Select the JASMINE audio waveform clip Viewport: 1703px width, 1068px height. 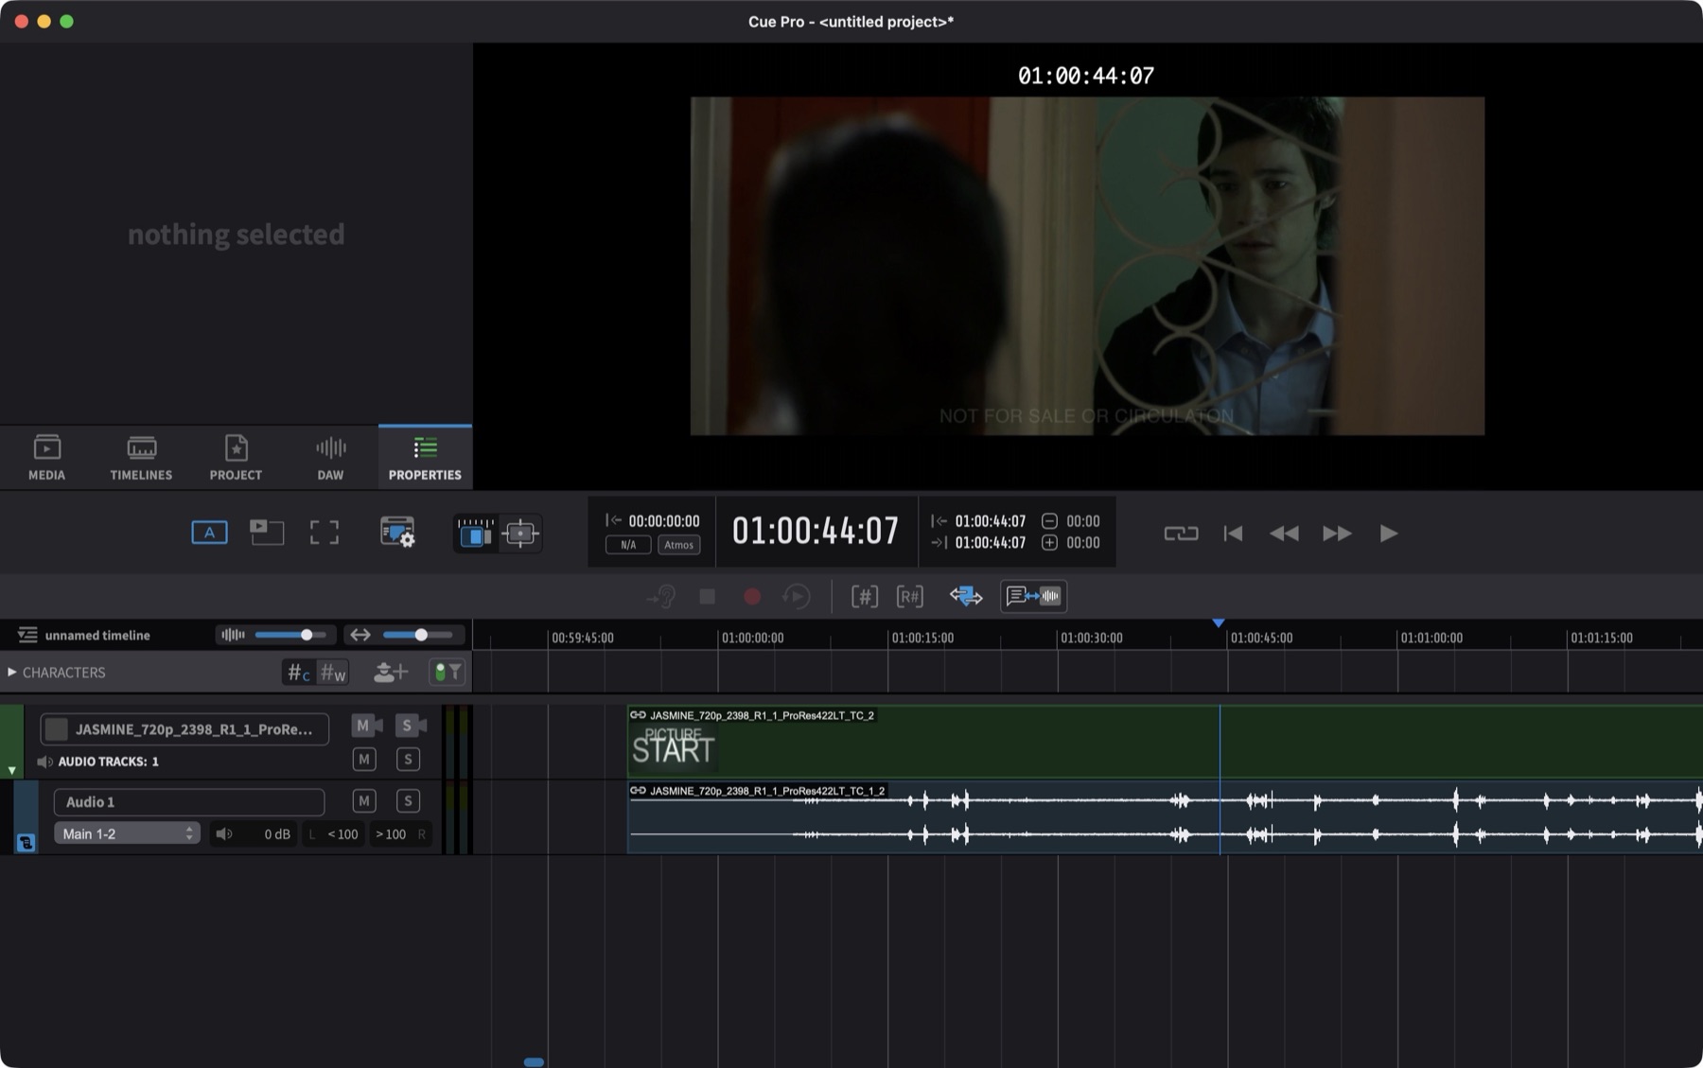1164,817
